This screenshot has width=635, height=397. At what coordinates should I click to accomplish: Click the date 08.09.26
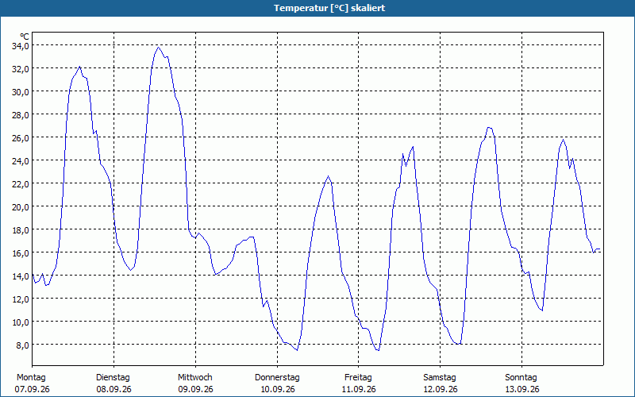click(114, 389)
